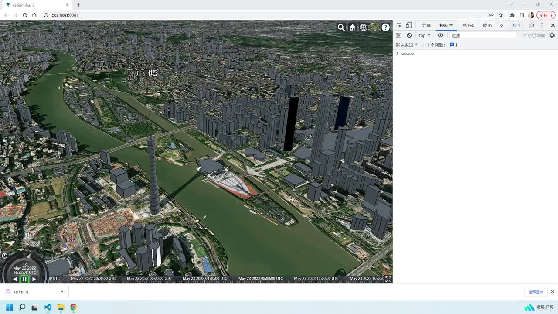The width and height of the screenshot is (558, 314).
Task: Clear the console
Action: pyautogui.click(x=409, y=35)
